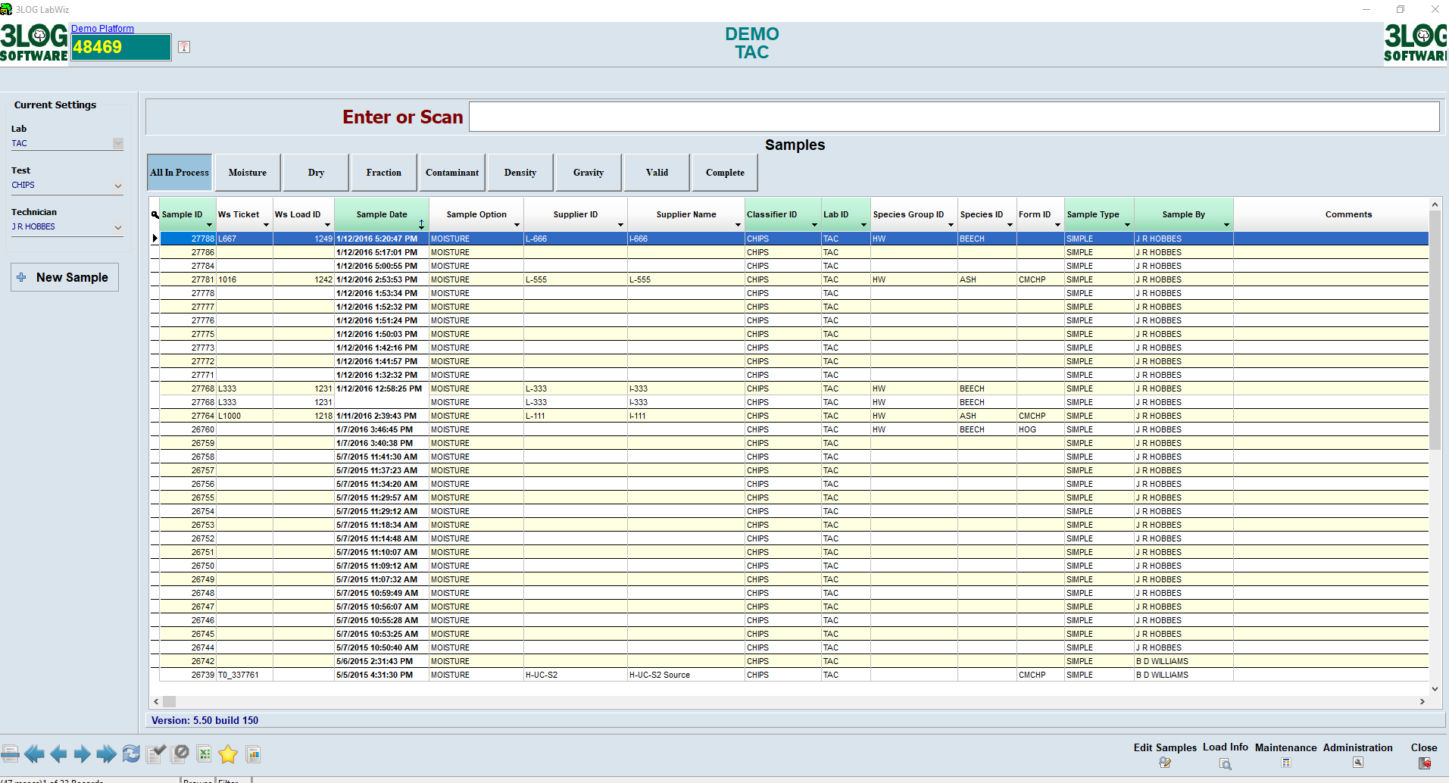This screenshot has height=783, width=1449.
Task: Jump to the last record arrow
Action: (x=107, y=753)
